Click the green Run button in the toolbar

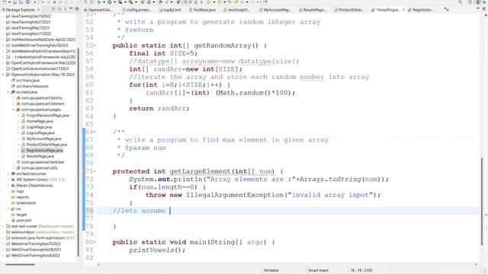point(110,2)
